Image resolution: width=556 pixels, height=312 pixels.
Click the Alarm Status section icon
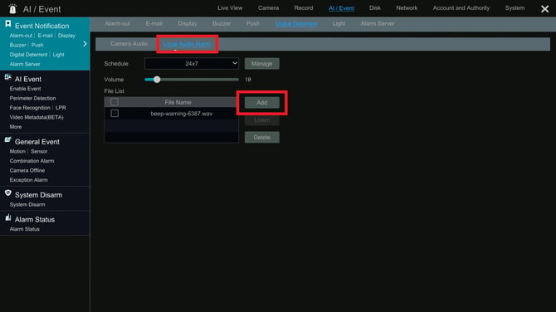click(7, 217)
